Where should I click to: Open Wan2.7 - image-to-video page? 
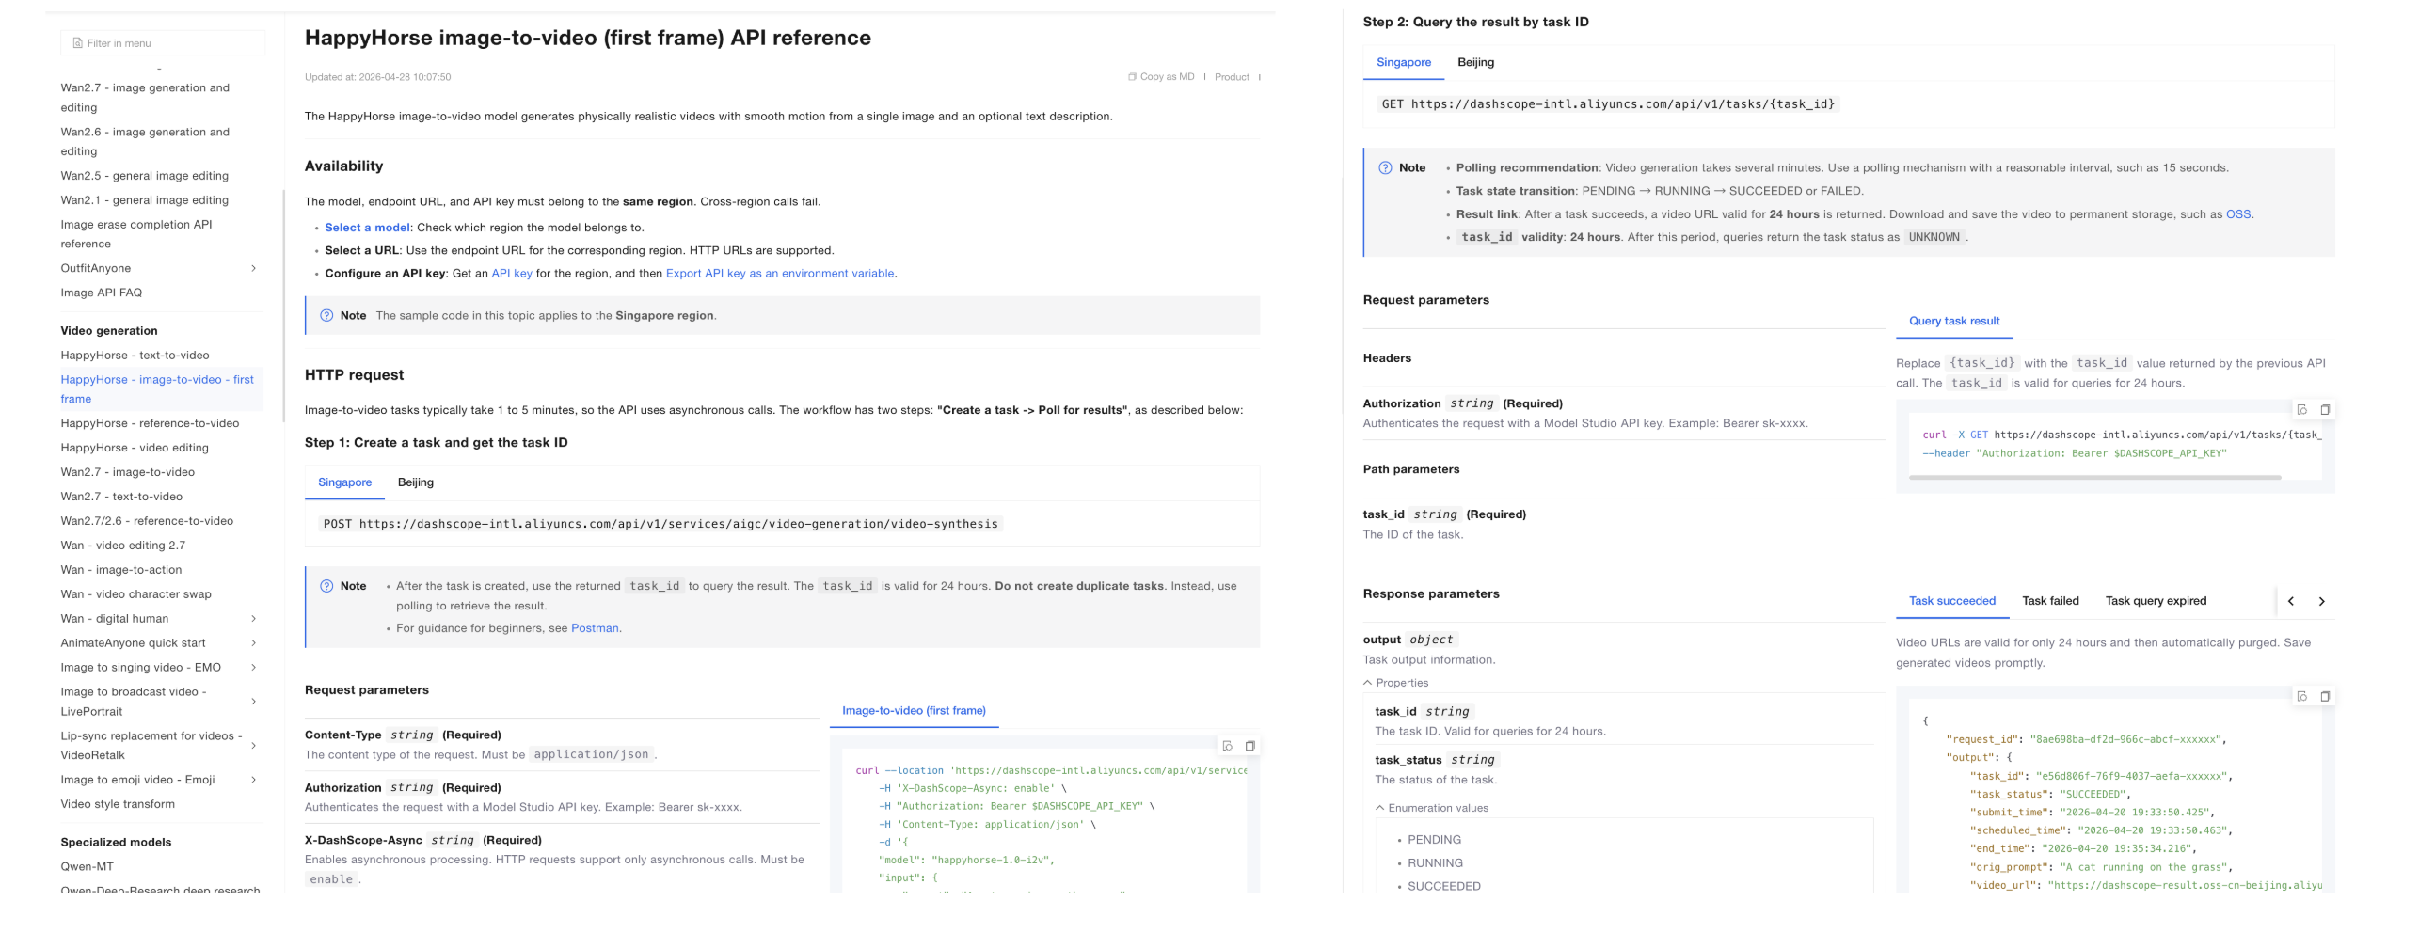[x=128, y=473]
